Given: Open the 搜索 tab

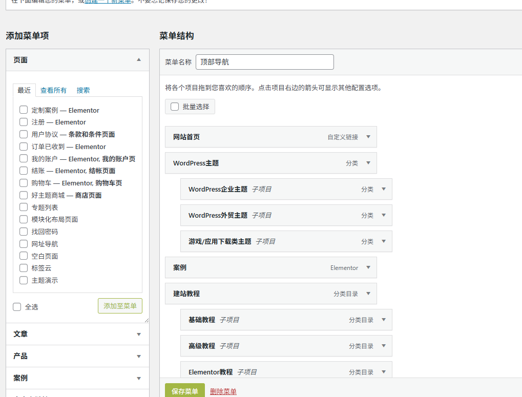Looking at the screenshot, I should tap(83, 90).
